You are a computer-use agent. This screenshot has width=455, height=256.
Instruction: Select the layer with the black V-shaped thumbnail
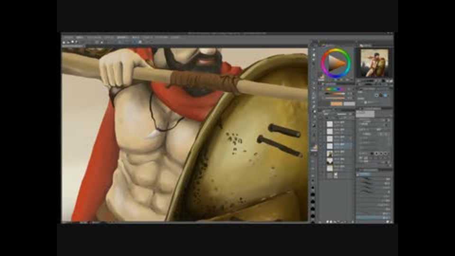(x=330, y=161)
